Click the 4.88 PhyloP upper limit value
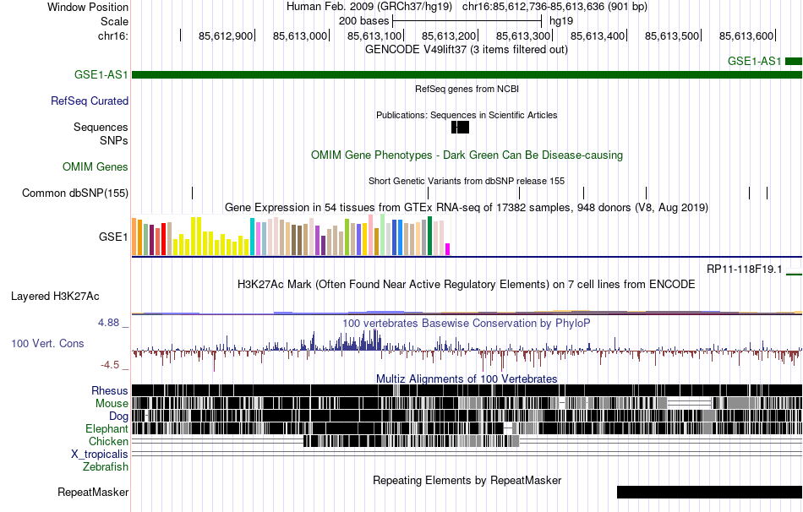This screenshot has height=512, width=803. point(108,323)
